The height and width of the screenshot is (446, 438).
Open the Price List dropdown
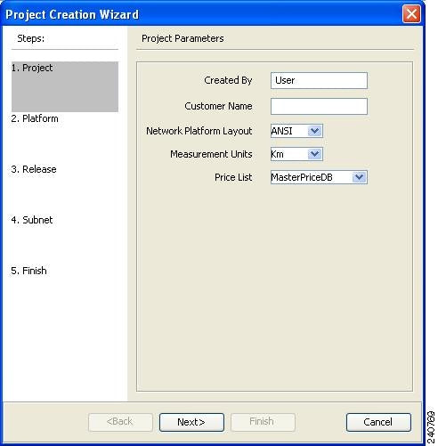(x=319, y=177)
